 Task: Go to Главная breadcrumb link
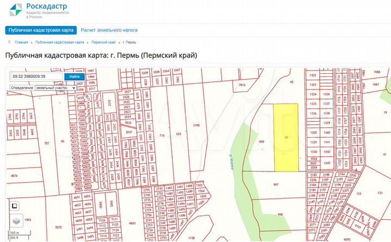point(21,42)
